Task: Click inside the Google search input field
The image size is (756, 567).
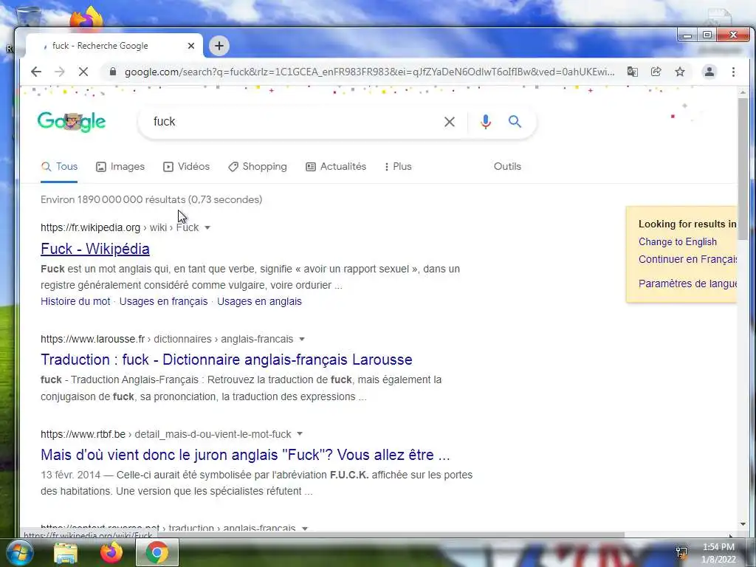Action: [294, 122]
